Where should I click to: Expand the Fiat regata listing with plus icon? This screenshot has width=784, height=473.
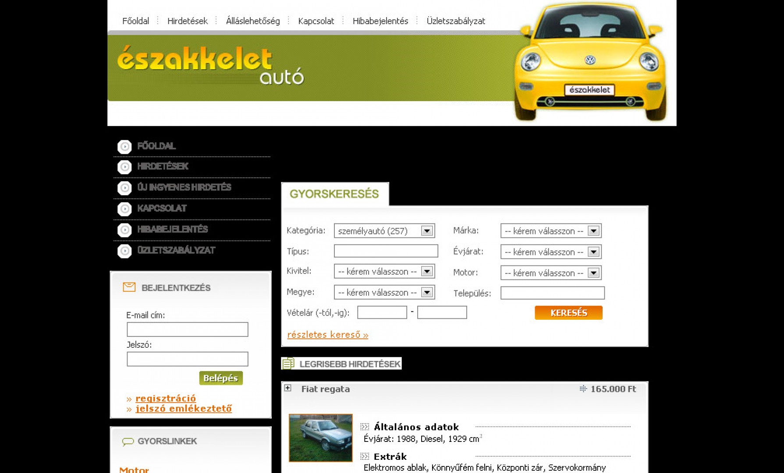[288, 388]
